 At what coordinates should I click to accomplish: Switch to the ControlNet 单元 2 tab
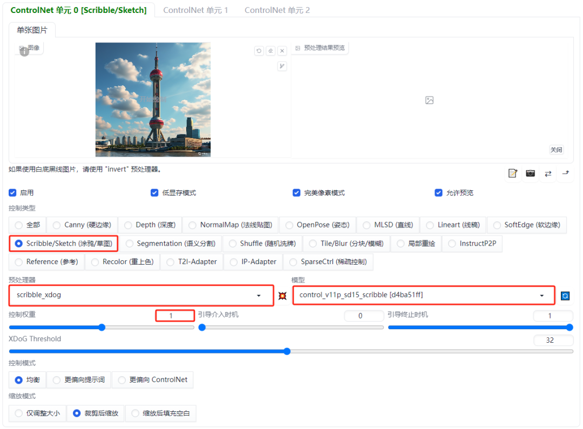coord(277,10)
